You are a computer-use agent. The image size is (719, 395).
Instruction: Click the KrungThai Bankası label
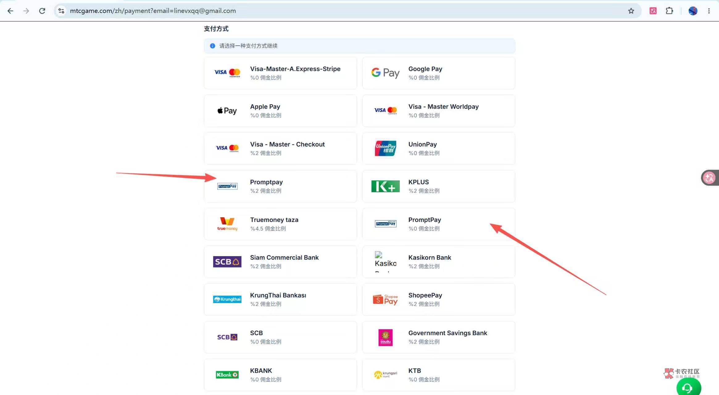278,295
